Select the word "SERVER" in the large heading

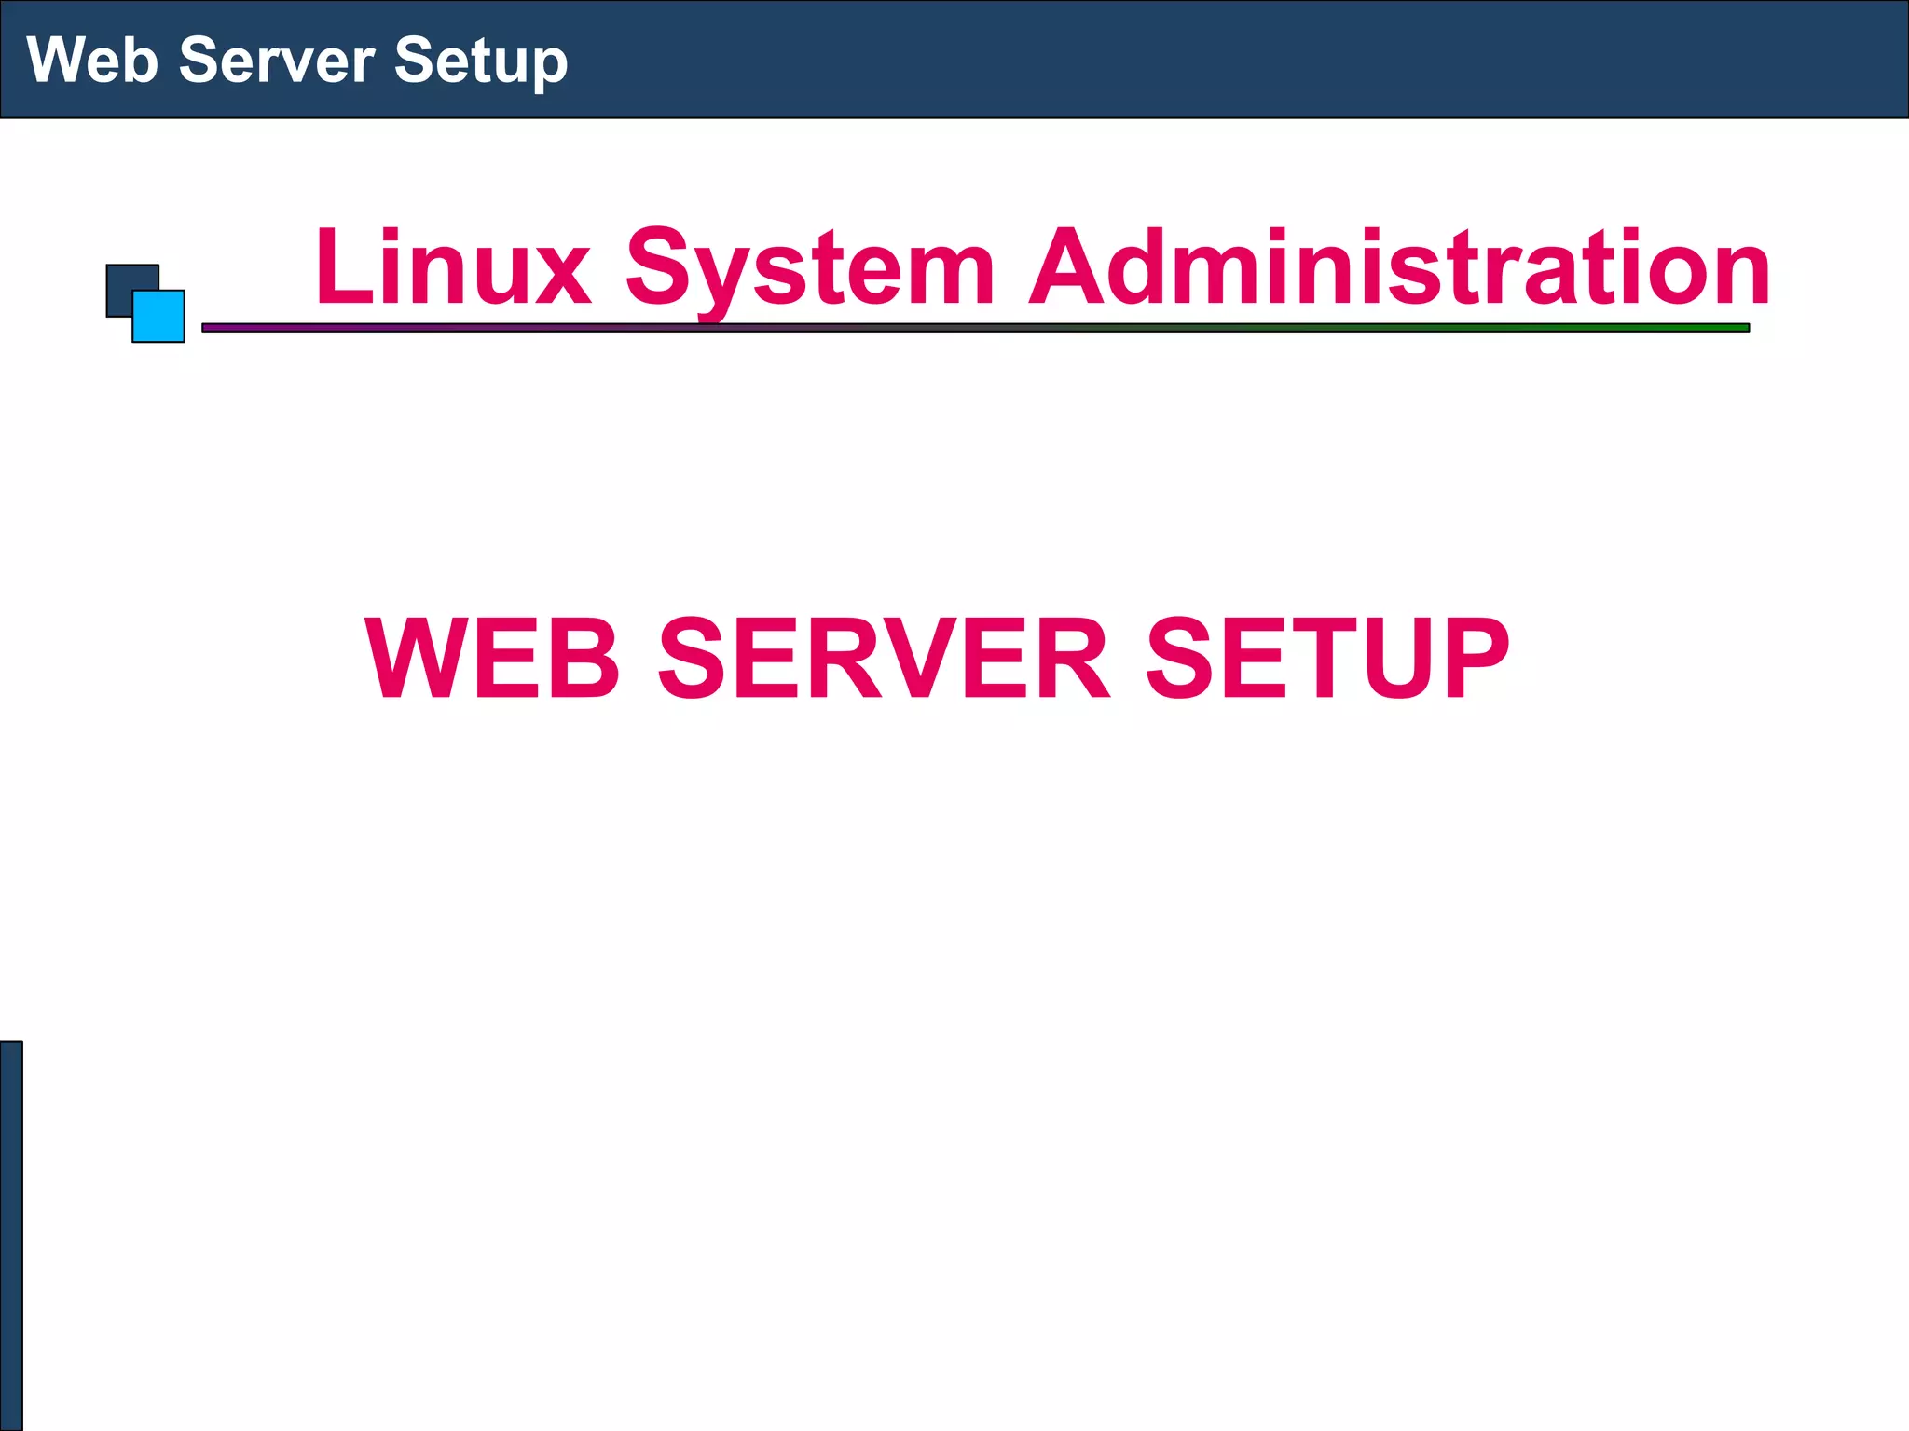click(884, 659)
